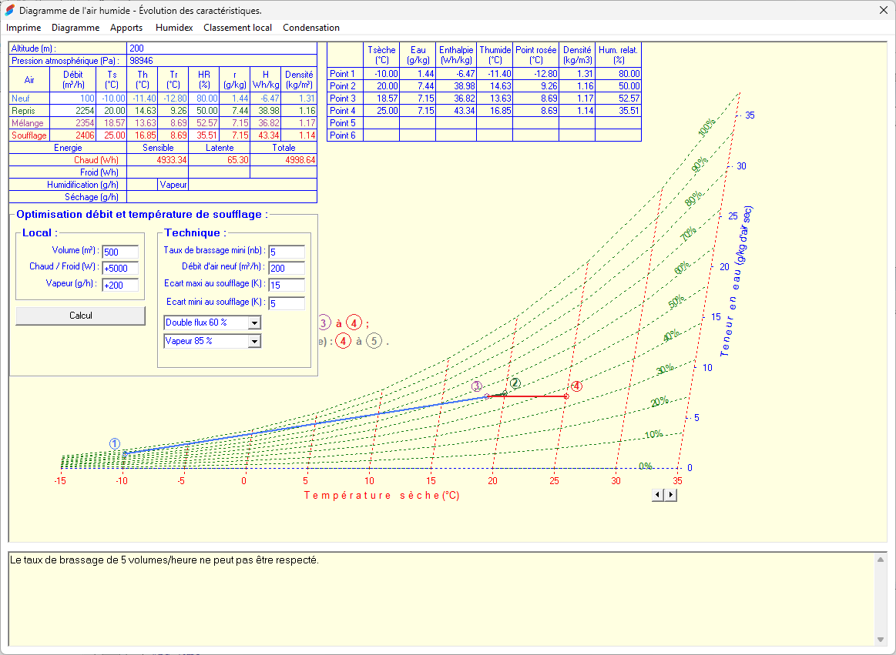Viewport: 896px width, 655px height.
Task: Click the right chart scroll arrow
Action: [x=669, y=494]
